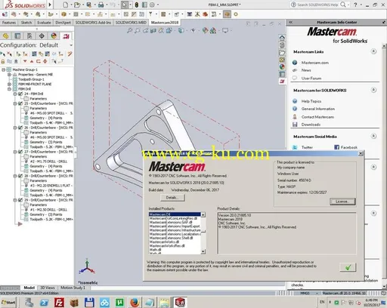The height and width of the screenshot is (308, 387).
Task: Select Mastercam.Dll in Installed Products list
Action: click(x=175, y=214)
